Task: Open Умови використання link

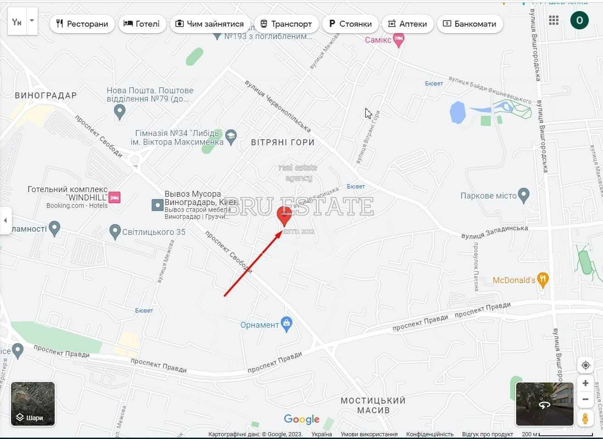Action: [x=369, y=434]
